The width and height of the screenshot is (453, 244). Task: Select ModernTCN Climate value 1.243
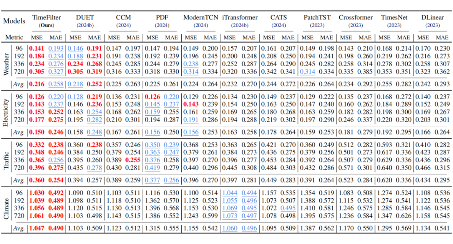[191, 216]
